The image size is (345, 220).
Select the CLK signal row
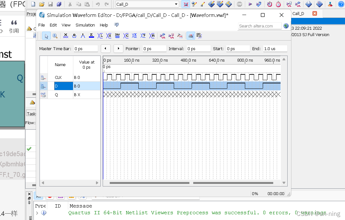click(70, 77)
